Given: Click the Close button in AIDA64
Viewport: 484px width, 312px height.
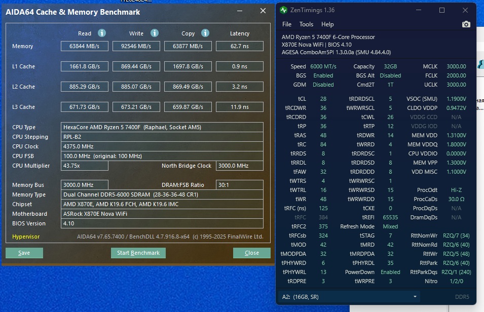Looking at the screenshot, I should tap(252, 253).
